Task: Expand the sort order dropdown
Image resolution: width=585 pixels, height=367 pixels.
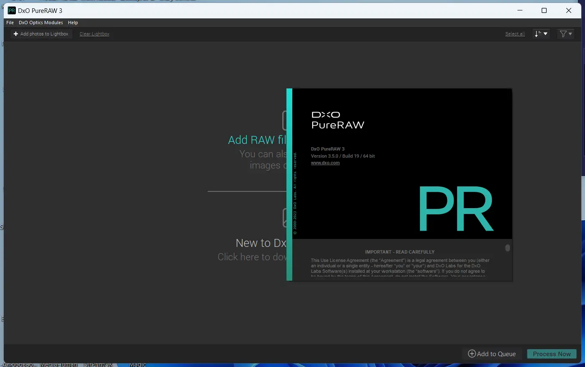Action: tap(541, 34)
